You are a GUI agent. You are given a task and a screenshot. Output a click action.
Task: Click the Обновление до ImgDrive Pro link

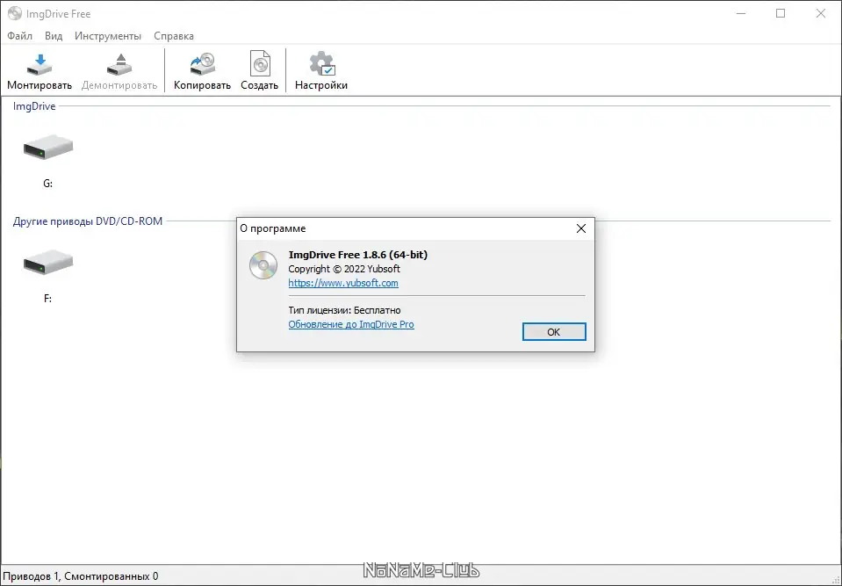tap(351, 324)
